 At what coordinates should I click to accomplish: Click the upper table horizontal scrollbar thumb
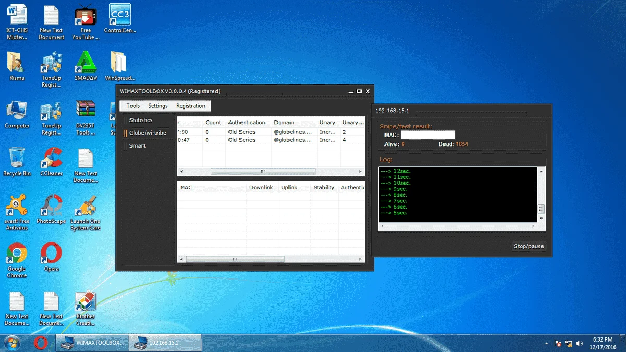(x=263, y=172)
